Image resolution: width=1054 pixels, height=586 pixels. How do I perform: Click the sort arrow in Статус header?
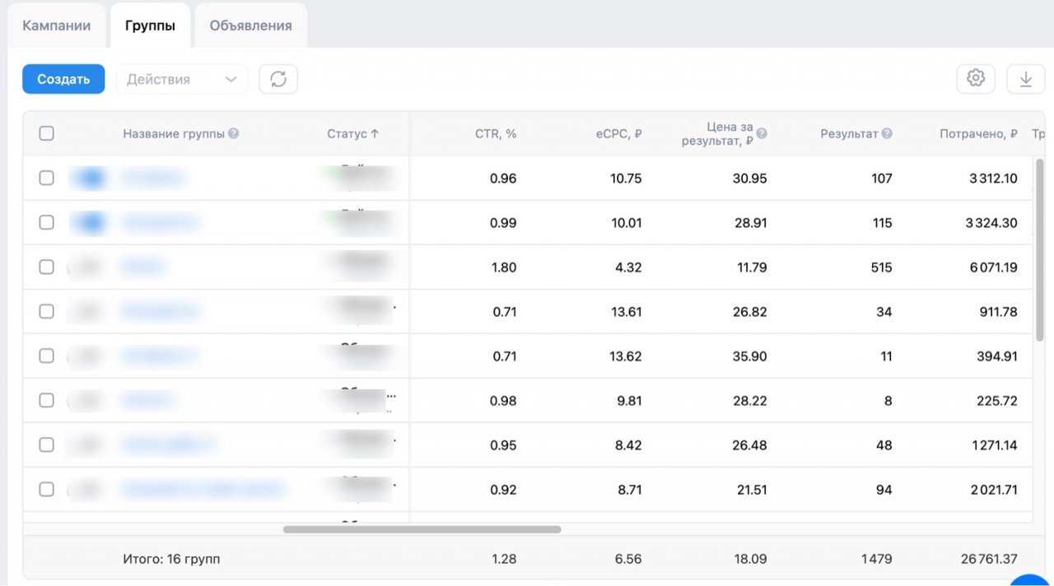(x=375, y=133)
